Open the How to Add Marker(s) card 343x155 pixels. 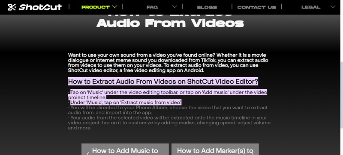tap(215, 149)
